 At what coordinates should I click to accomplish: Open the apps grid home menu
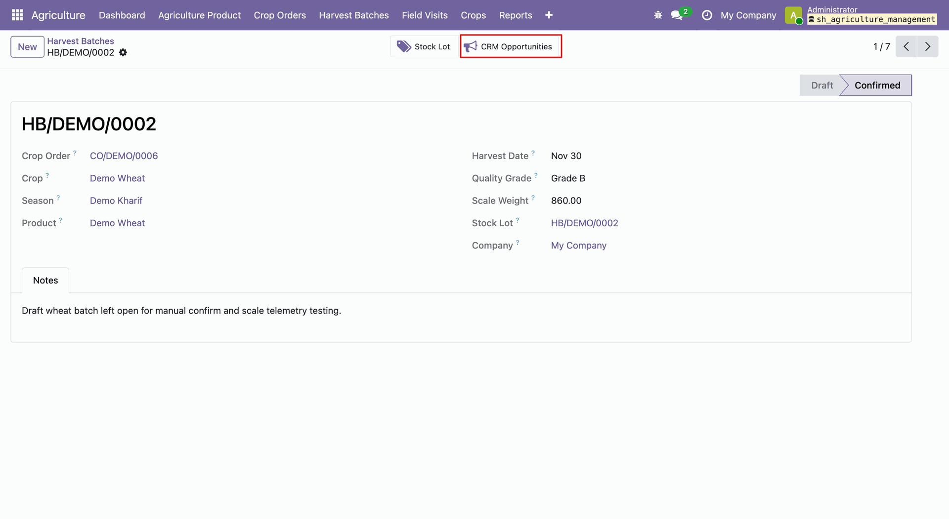[x=17, y=15]
